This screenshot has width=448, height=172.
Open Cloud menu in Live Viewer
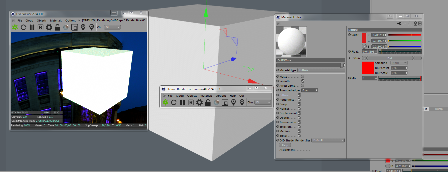pos(29,21)
